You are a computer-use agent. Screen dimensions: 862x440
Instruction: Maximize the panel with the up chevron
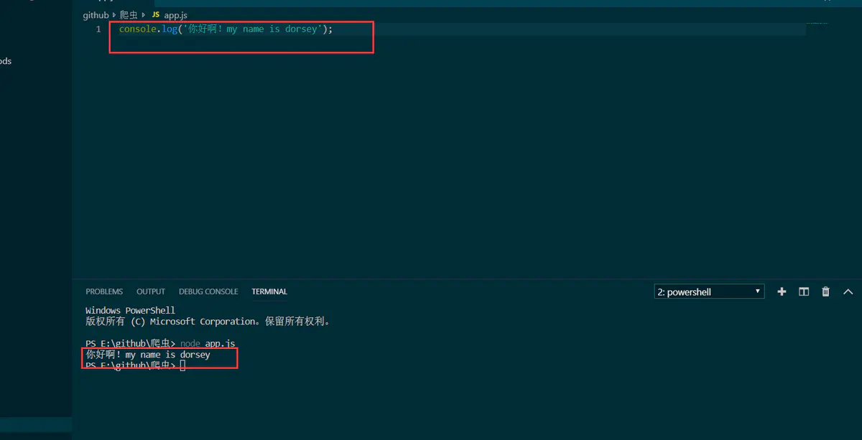coord(848,291)
